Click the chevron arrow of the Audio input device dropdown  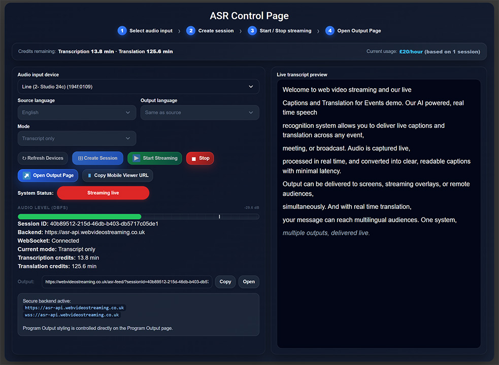pyautogui.click(x=251, y=87)
